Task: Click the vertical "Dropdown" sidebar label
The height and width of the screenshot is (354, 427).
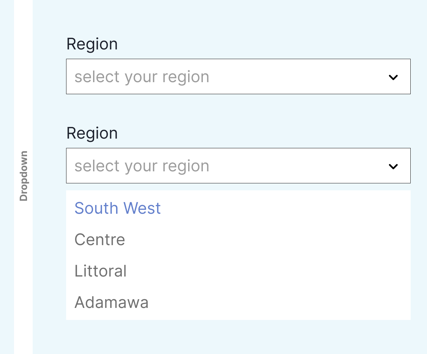Action: pyautogui.click(x=24, y=176)
